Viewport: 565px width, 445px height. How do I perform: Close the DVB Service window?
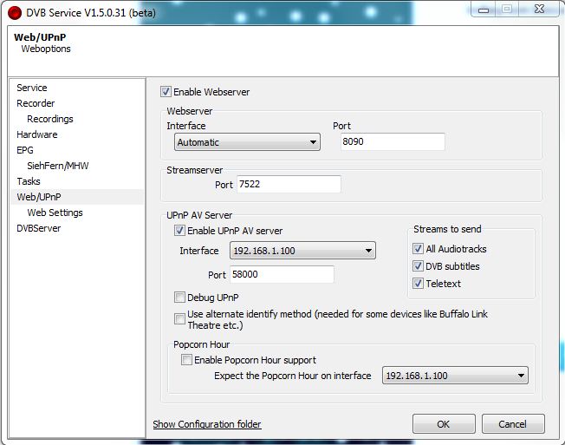click(x=539, y=10)
